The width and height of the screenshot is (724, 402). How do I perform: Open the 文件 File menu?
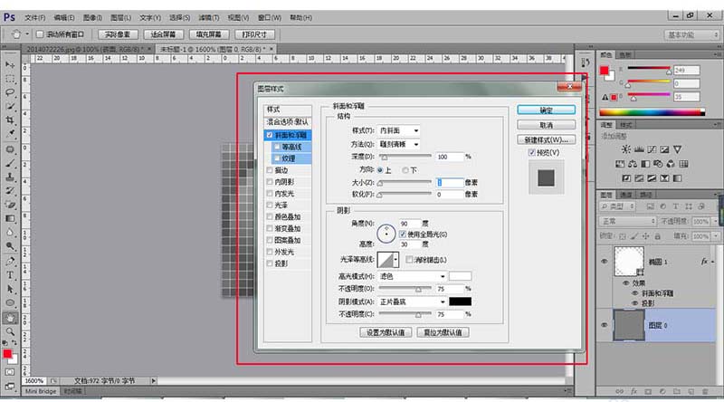[x=34, y=17]
